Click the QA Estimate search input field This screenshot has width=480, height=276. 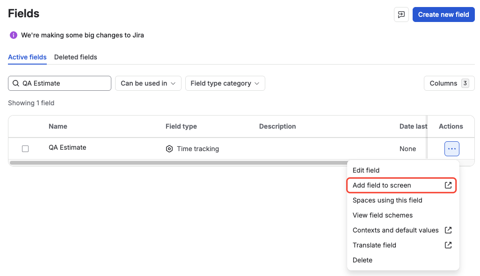tap(59, 83)
